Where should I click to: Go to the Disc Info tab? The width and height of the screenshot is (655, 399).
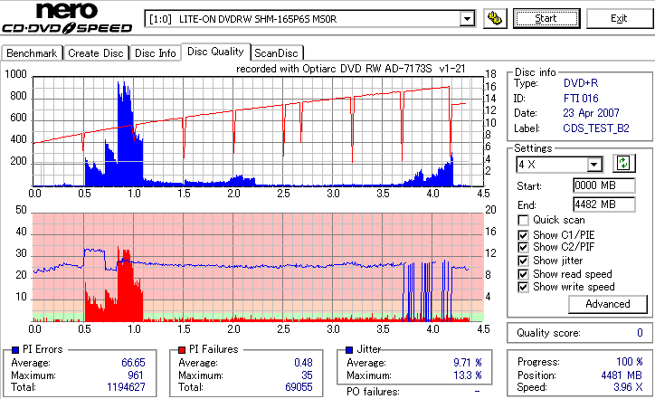(x=155, y=53)
